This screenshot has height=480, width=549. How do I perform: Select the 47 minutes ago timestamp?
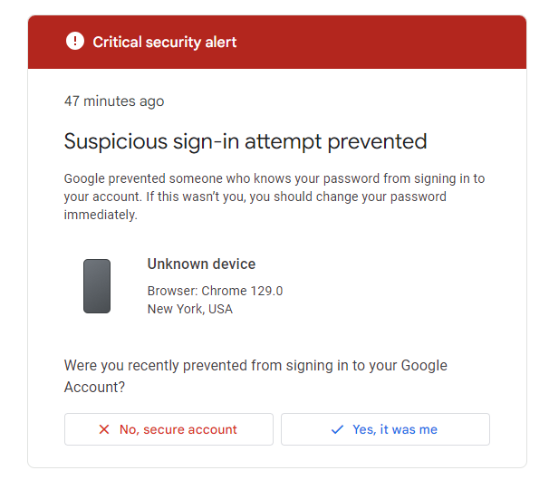114,101
